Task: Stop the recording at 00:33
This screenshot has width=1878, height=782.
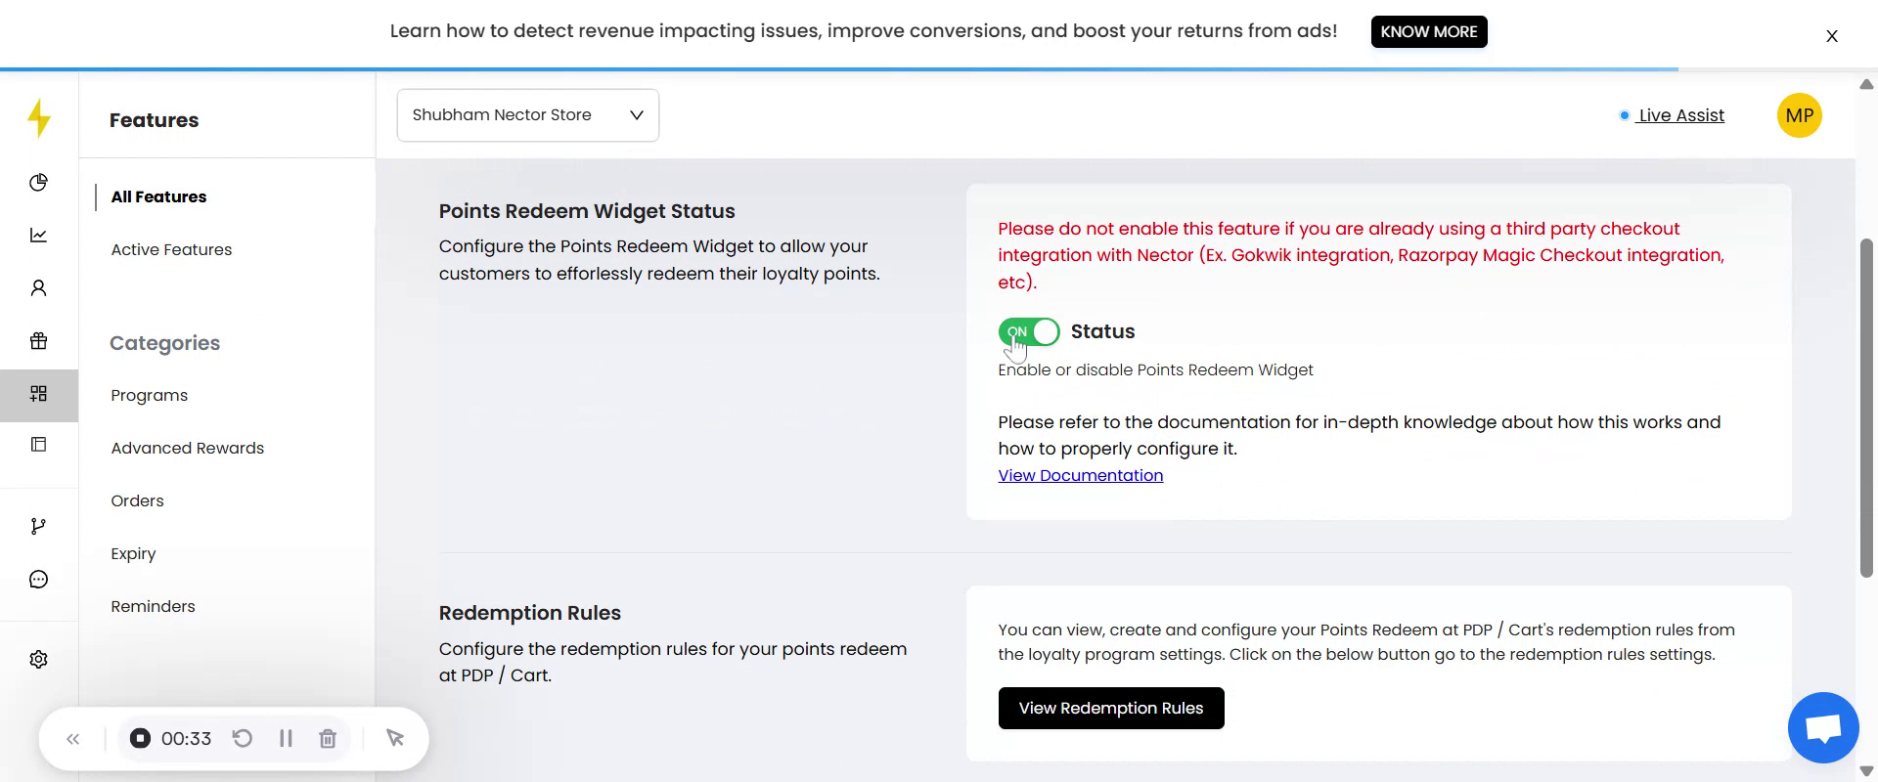Action: coord(141,739)
